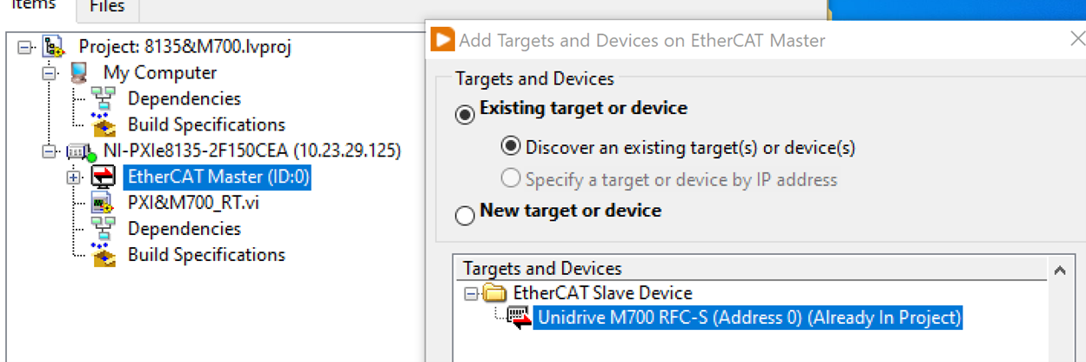Click the Unidrive M700 slave device icon

(x=520, y=318)
